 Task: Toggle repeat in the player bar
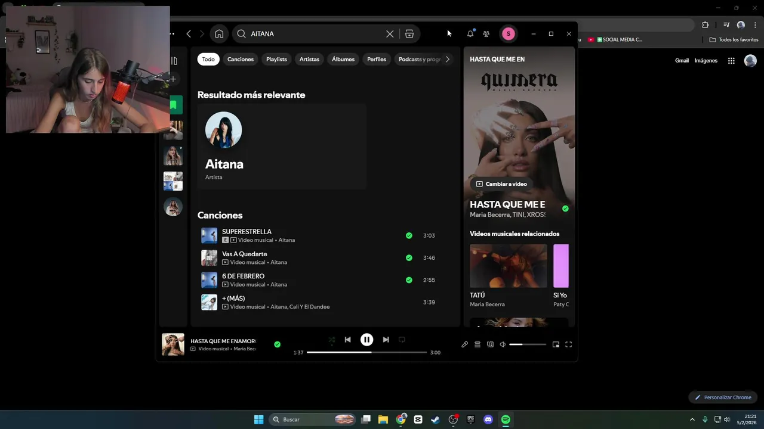point(402,340)
